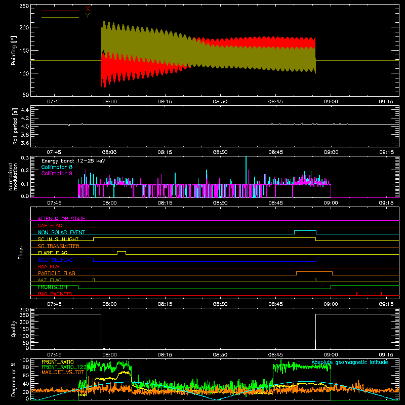Click the white dot on Quality plot baseline
Viewport: 405px width, 405px height.
(x=104, y=349)
